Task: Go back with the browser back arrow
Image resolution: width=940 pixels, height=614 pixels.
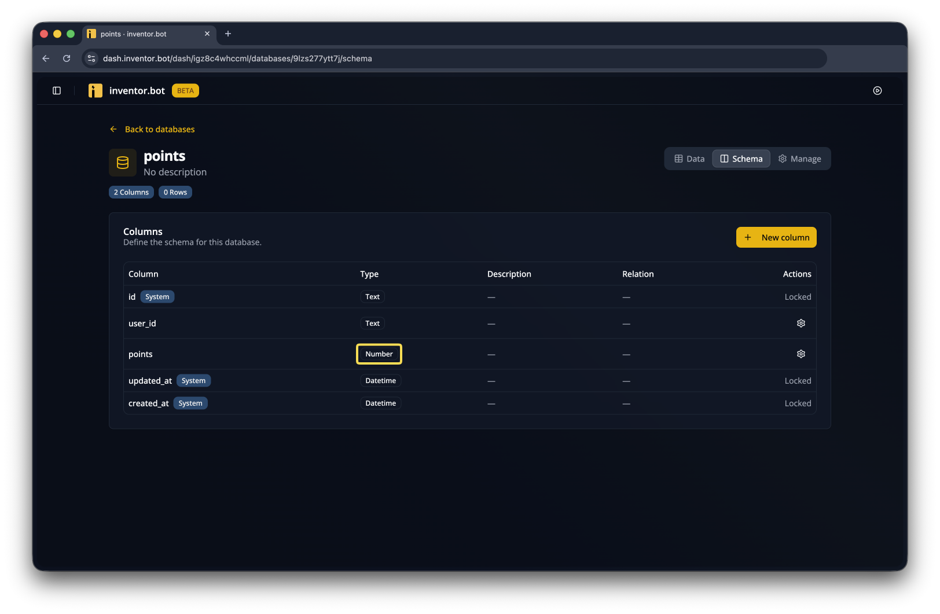Action: 46,58
